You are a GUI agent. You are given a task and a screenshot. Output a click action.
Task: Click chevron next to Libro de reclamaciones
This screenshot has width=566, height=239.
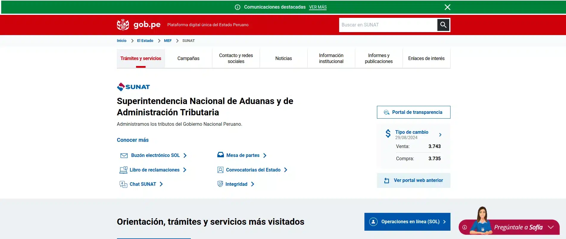click(x=185, y=170)
